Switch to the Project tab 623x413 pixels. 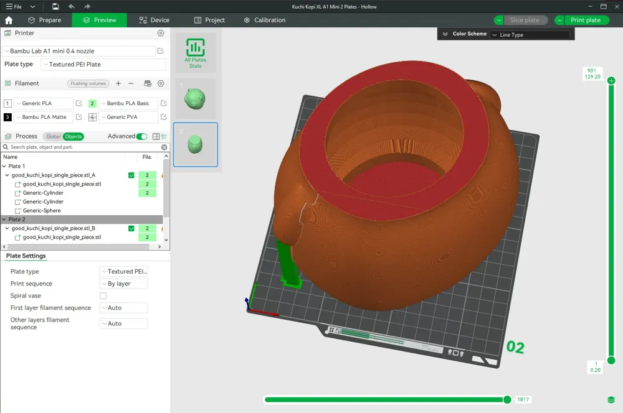[209, 21]
